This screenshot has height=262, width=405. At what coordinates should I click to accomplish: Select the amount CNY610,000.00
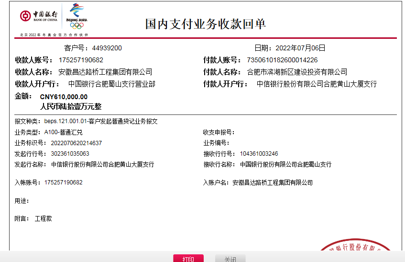click(x=64, y=97)
